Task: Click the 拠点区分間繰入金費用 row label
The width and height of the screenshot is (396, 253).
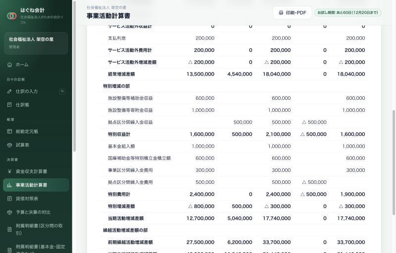Action: coord(130,182)
